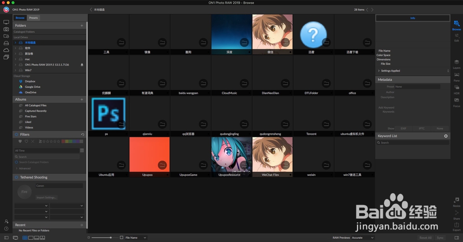
Task: Expand the 本地磁盘 drive tree arrow
Action: tap(15, 42)
